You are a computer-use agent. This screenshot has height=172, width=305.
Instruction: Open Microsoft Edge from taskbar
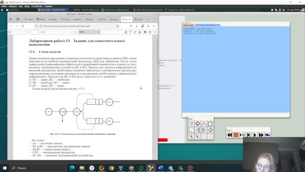pos(72,168)
